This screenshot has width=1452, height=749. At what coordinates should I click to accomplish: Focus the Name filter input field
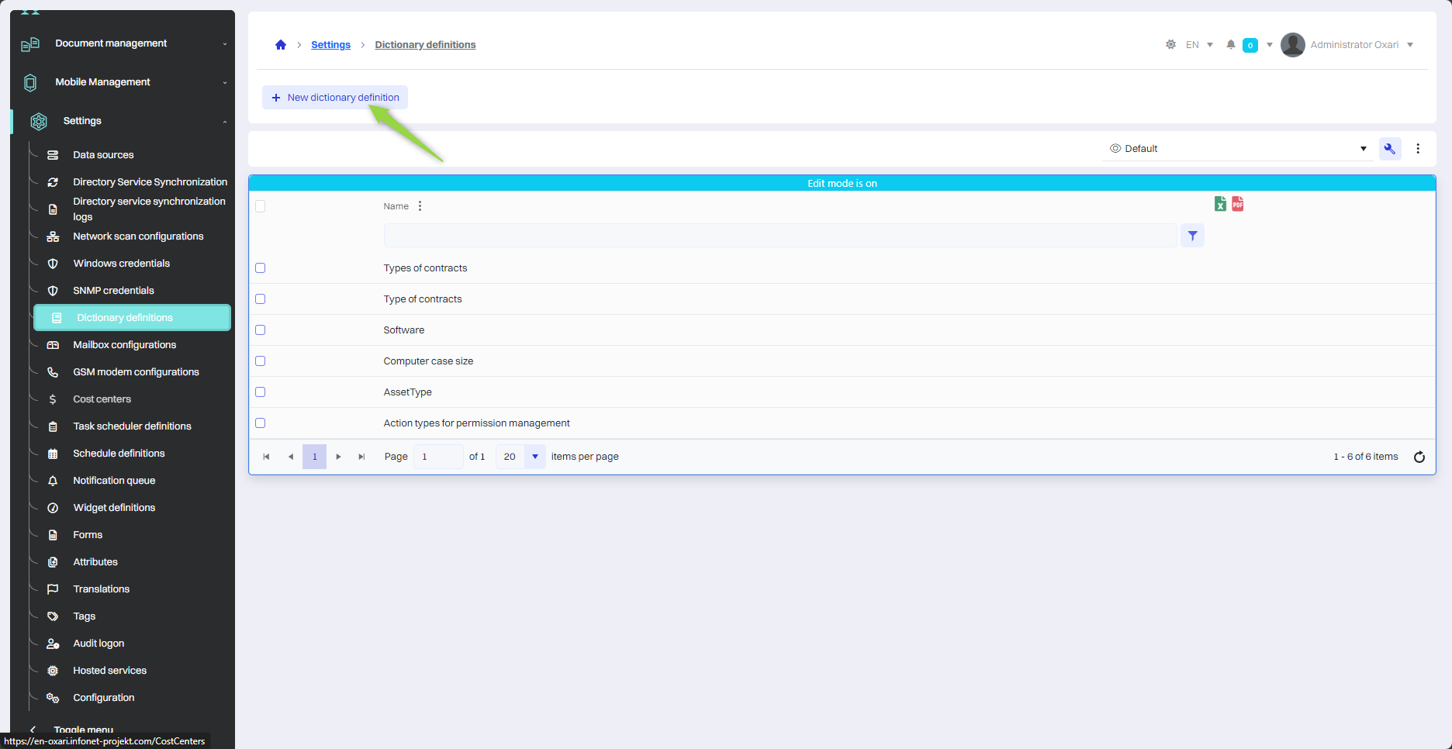pyautogui.click(x=780, y=236)
